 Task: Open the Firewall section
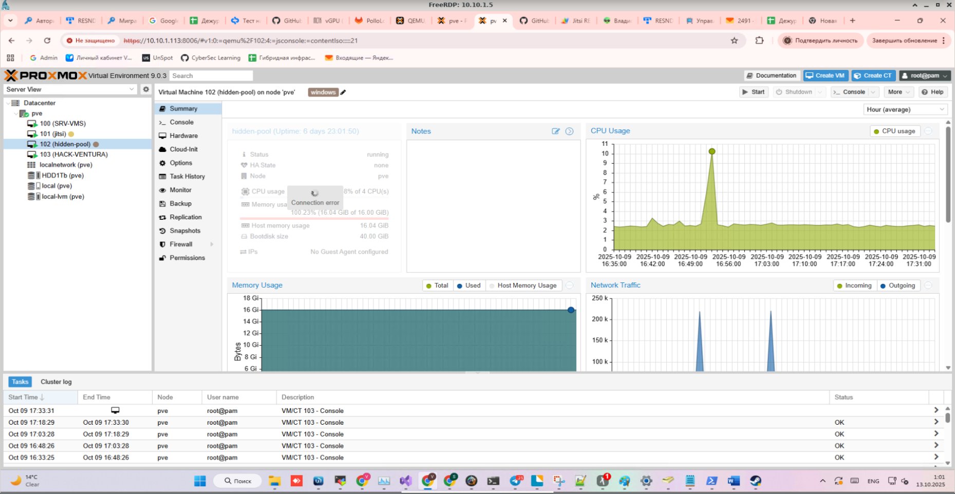(x=181, y=244)
